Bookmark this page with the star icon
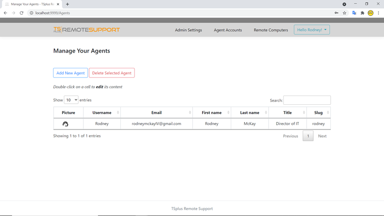Image resolution: width=384 pixels, height=216 pixels. (x=345, y=13)
